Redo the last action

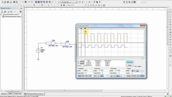(x=32, y=2)
